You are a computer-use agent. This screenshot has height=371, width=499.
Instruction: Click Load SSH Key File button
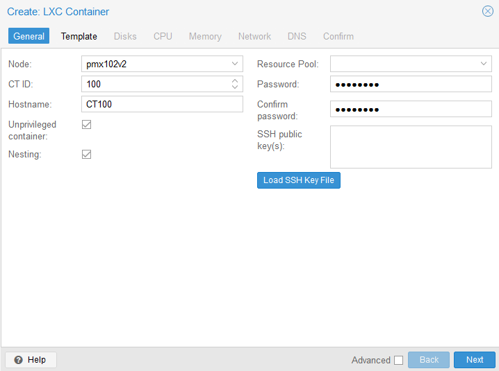(299, 180)
